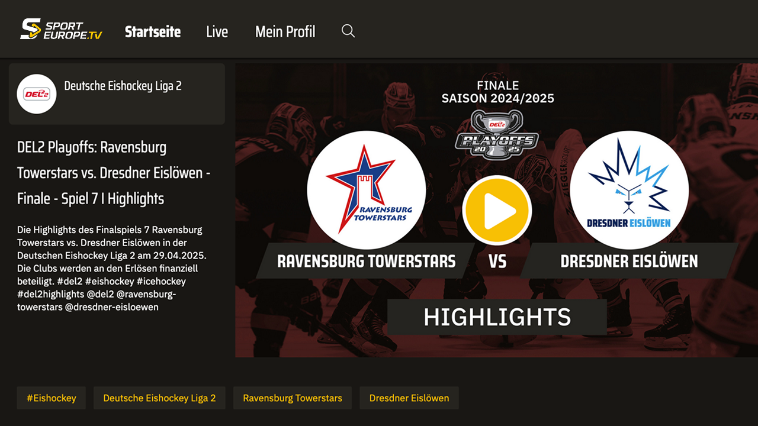Viewport: 758px width, 426px height.
Task: Select the Deutsche Eishockey Liga 2 tag
Action: 159,398
